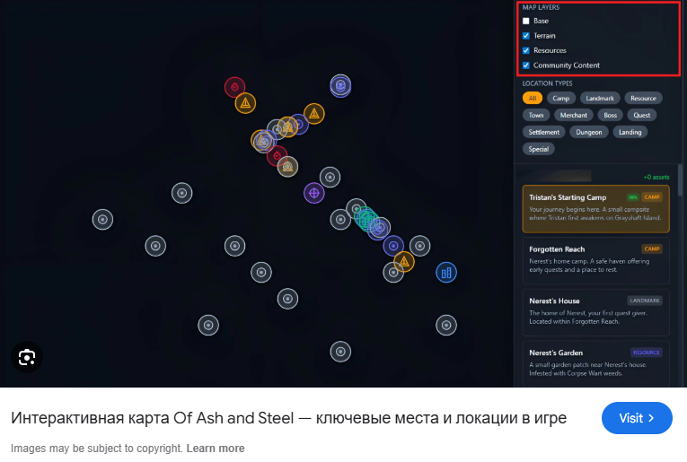Viewport: 687px width, 462px height.
Task: Filter locations by Special
Action: click(539, 149)
